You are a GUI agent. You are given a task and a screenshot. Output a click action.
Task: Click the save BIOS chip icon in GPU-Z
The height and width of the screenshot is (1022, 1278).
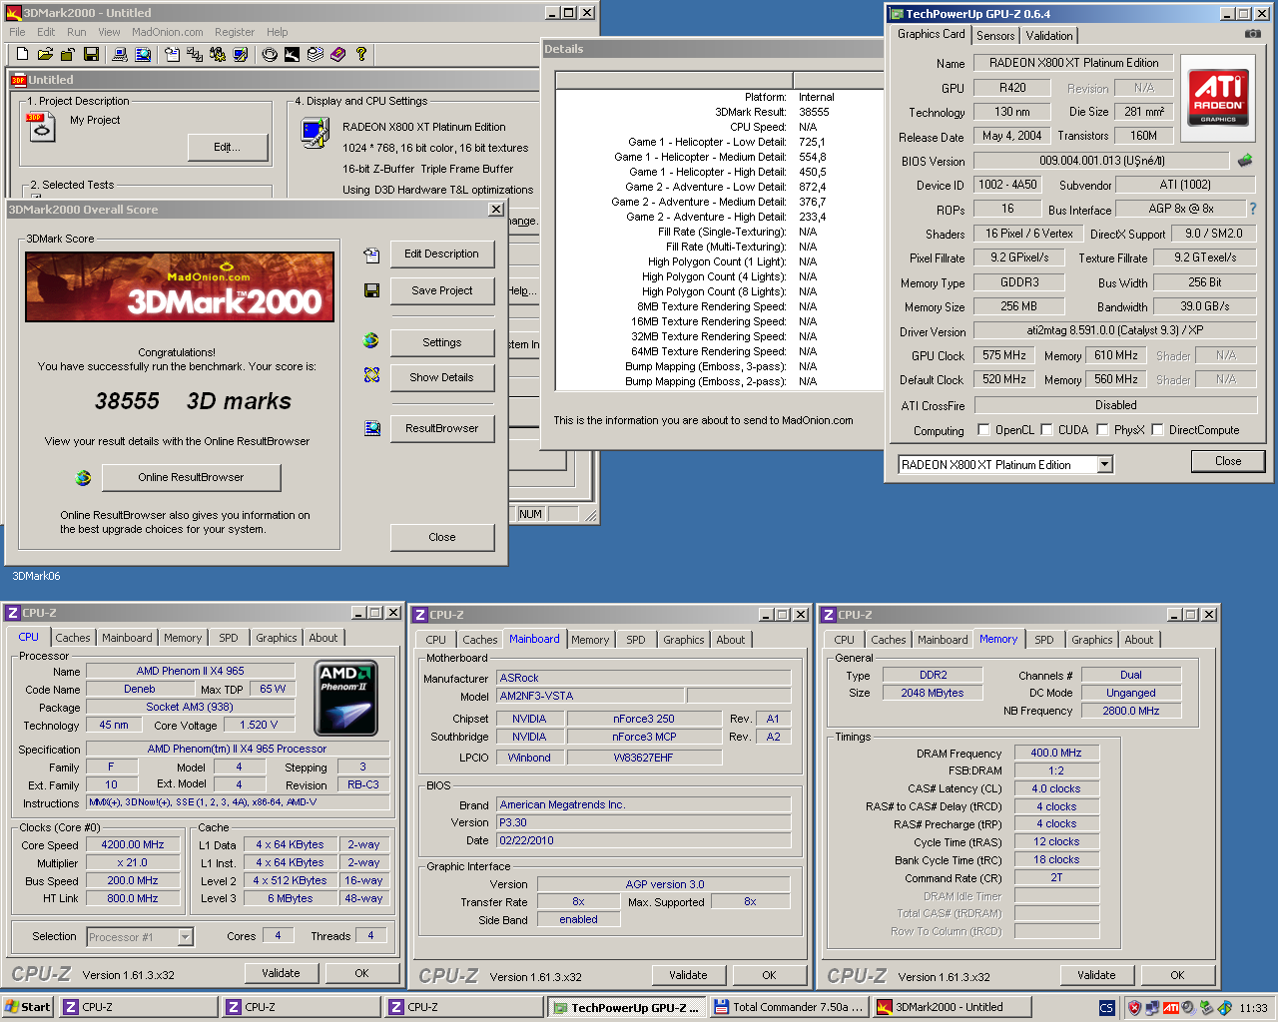pyautogui.click(x=1245, y=160)
